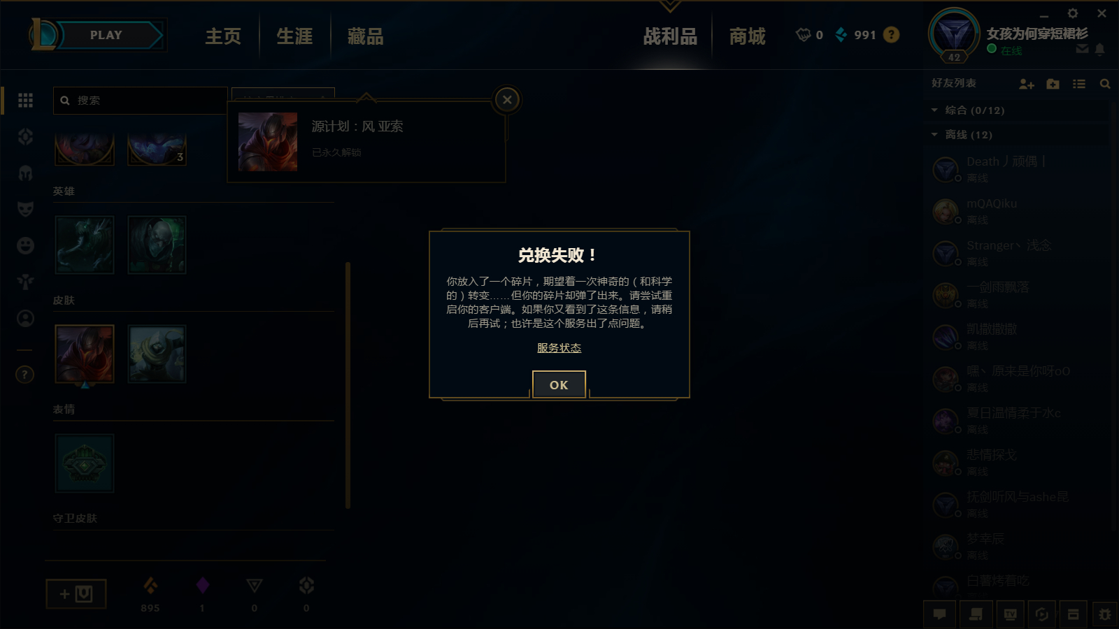The height and width of the screenshot is (629, 1119).
Task: Select the 源计划 亚索 skin shard thumbnail
Action: (85, 354)
